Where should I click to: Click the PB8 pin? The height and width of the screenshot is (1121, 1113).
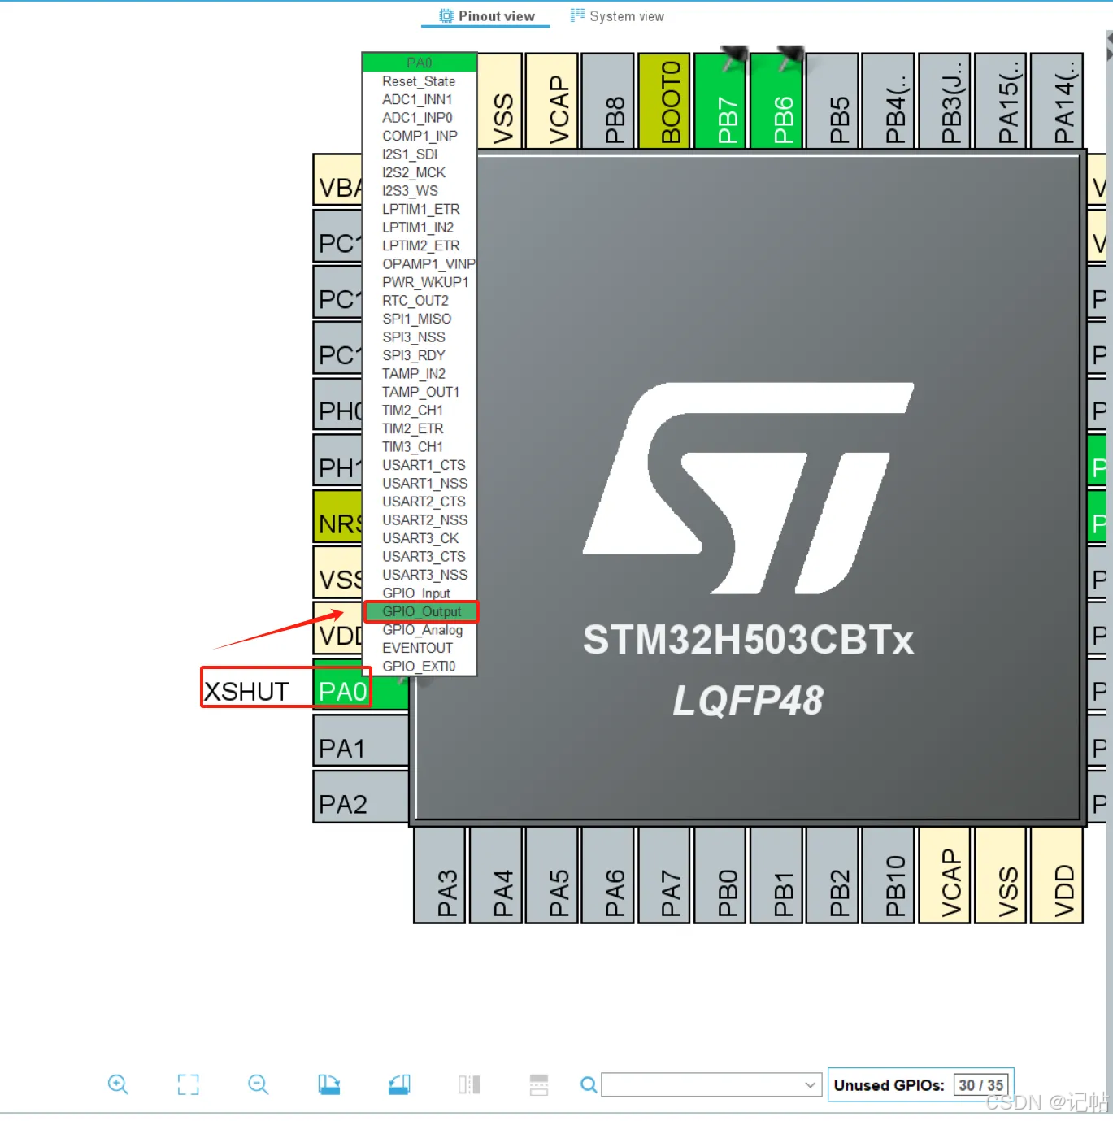point(608,102)
